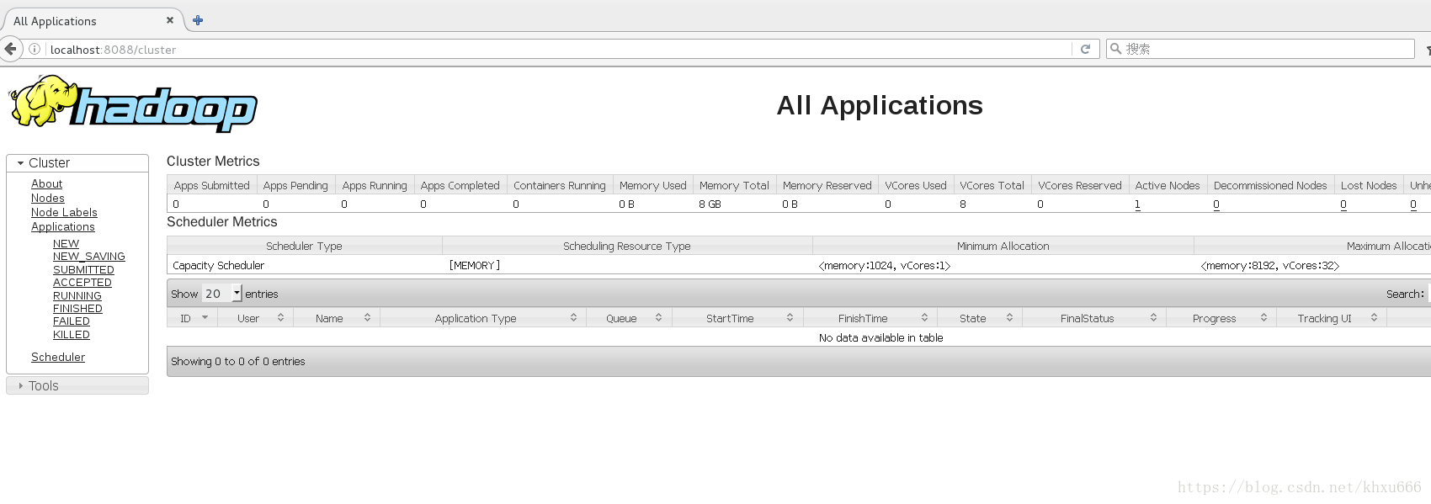Click the Containers Running metrics header
This screenshot has width=1431, height=504.
pos(560,185)
